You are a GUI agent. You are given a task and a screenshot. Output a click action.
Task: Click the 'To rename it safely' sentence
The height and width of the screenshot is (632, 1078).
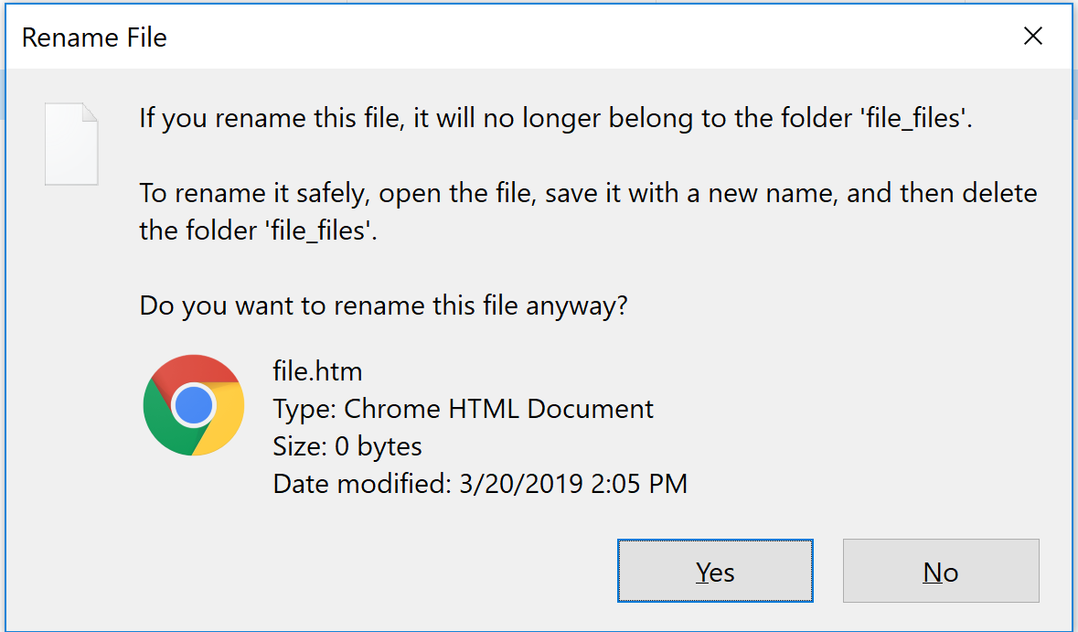[588, 194]
